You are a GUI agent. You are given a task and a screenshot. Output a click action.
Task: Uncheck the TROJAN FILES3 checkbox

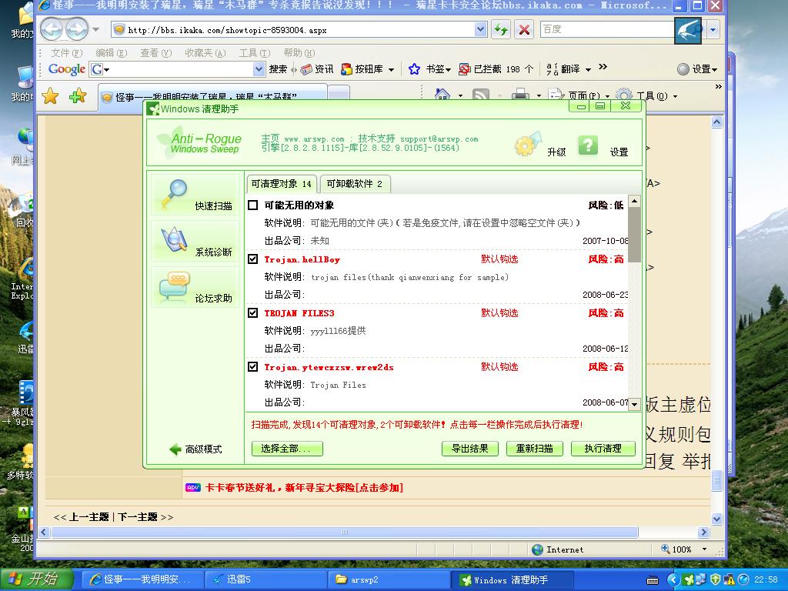pyautogui.click(x=252, y=312)
